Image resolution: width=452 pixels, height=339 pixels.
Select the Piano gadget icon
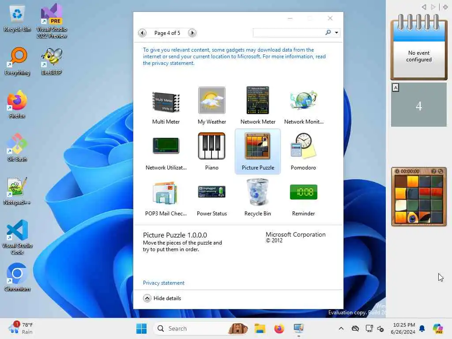click(x=211, y=146)
